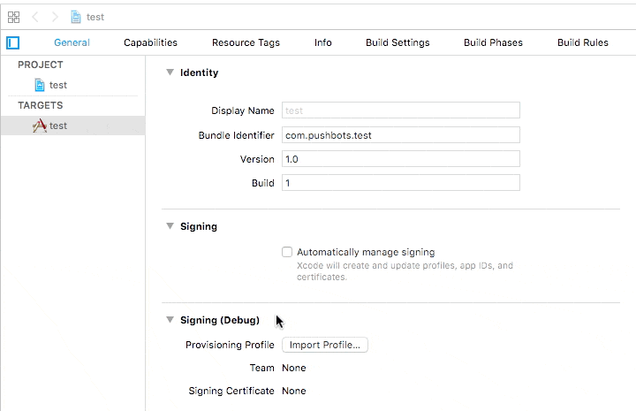Collapse the Signing section triangle
The image size is (636, 411).
[x=170, y=226]
